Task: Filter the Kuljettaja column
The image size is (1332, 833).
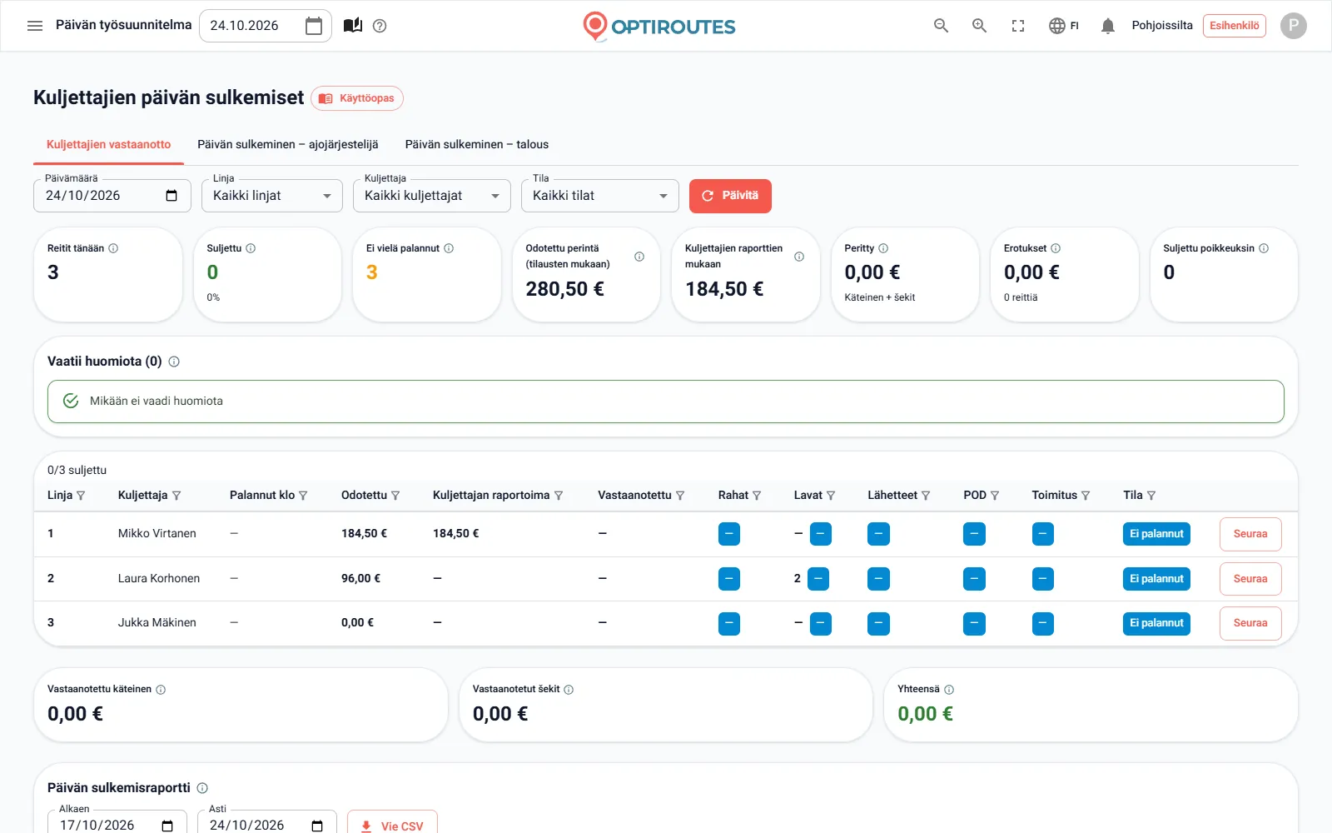Action: pos(176,496)
